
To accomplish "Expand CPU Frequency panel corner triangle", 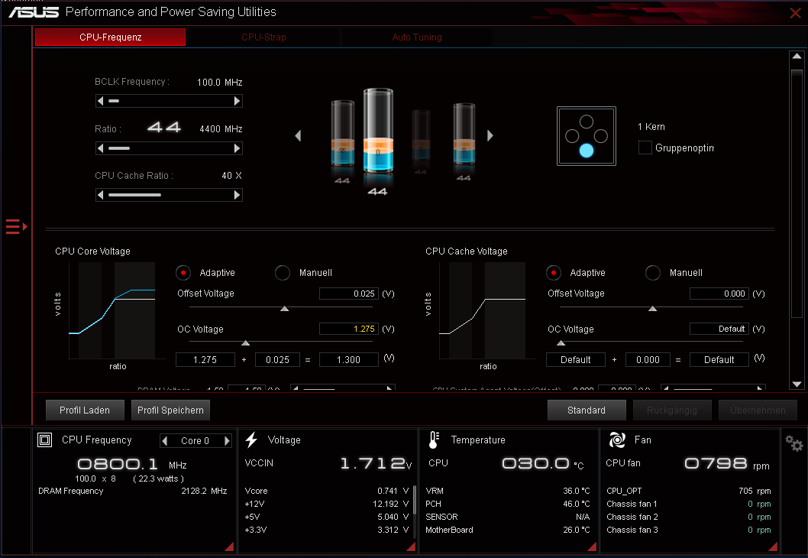I will [230, 547].
